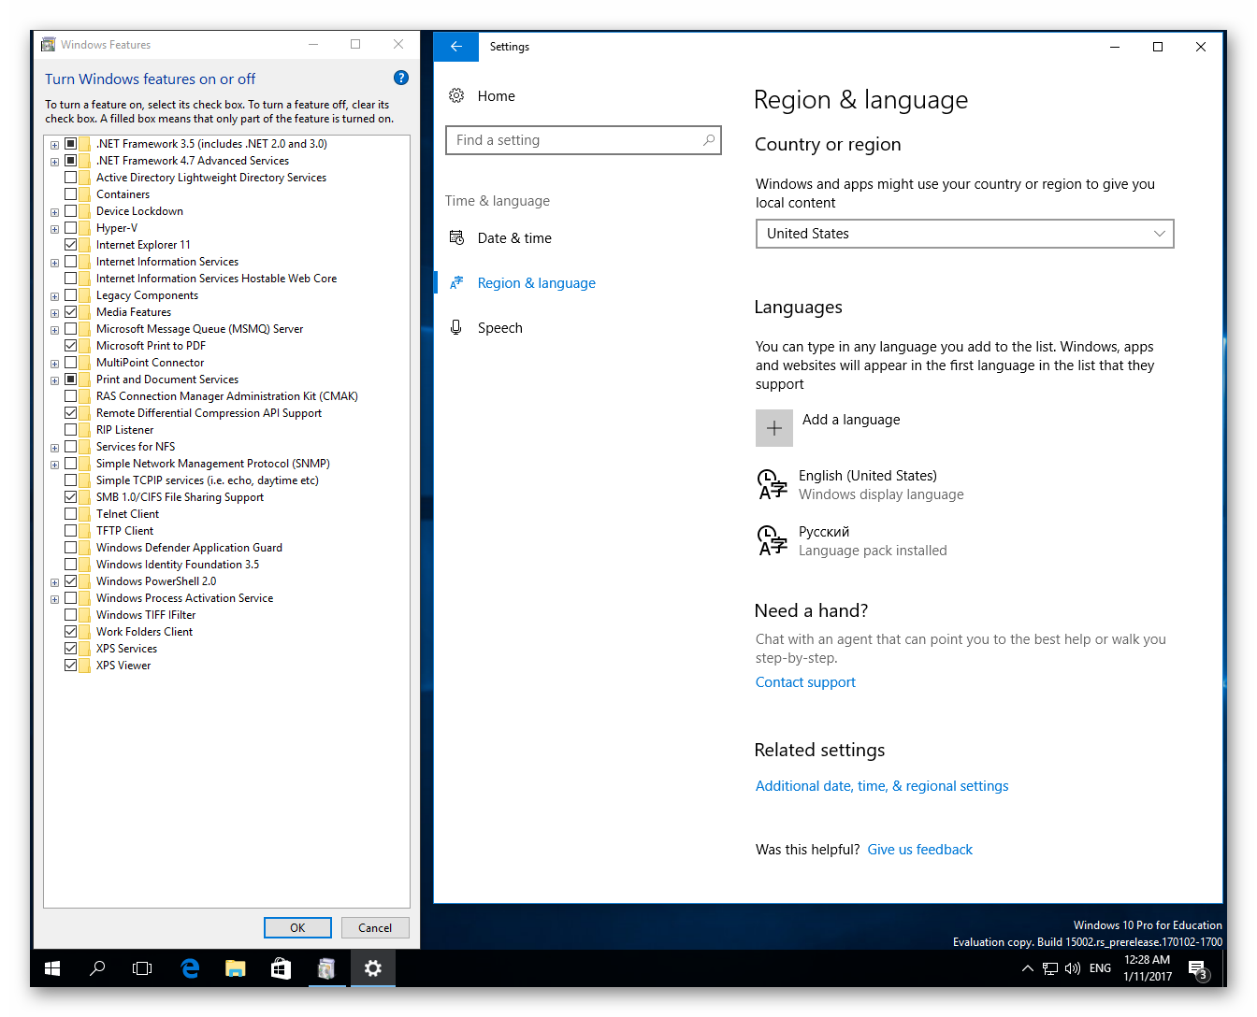
Task: Toggle the Telnet Client checkbox
Action: click(71, 514)
